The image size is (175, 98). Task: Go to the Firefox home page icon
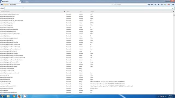click(x=159, y=5)
